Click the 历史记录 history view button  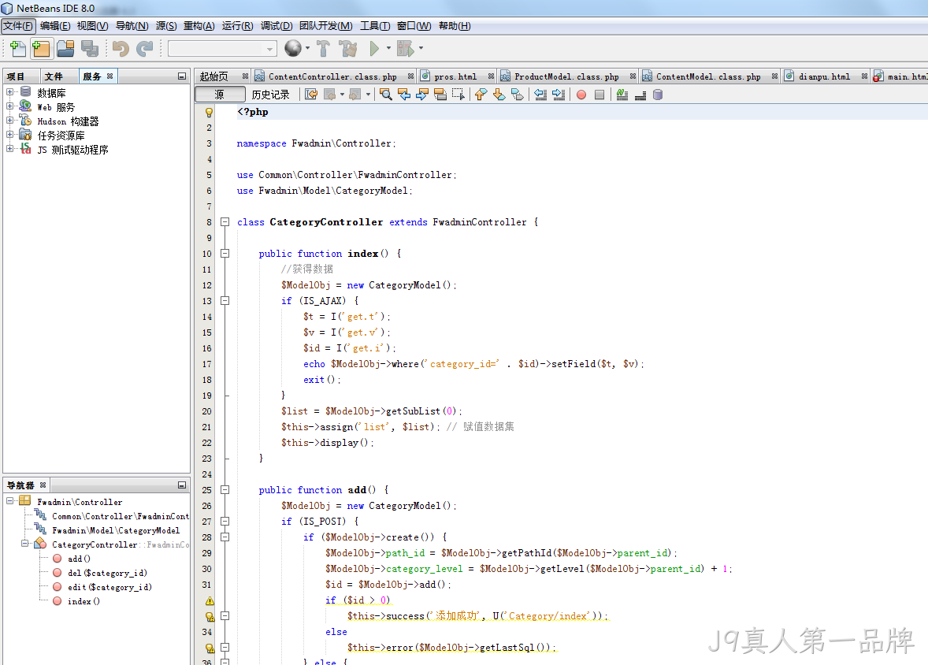coord(270,94)
